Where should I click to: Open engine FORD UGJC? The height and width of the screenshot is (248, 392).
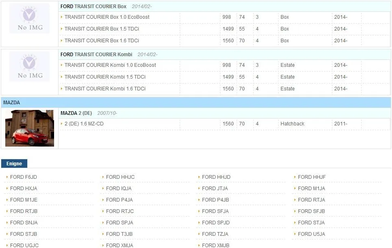24,245
